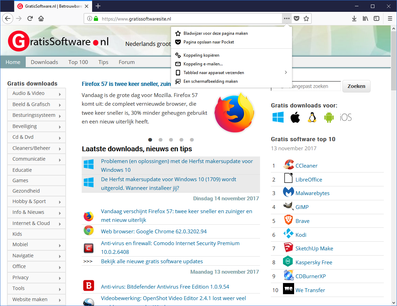Screen dimensions: 397x306
Task: Toggle the sidebar view icon
Action: (376, 19)
